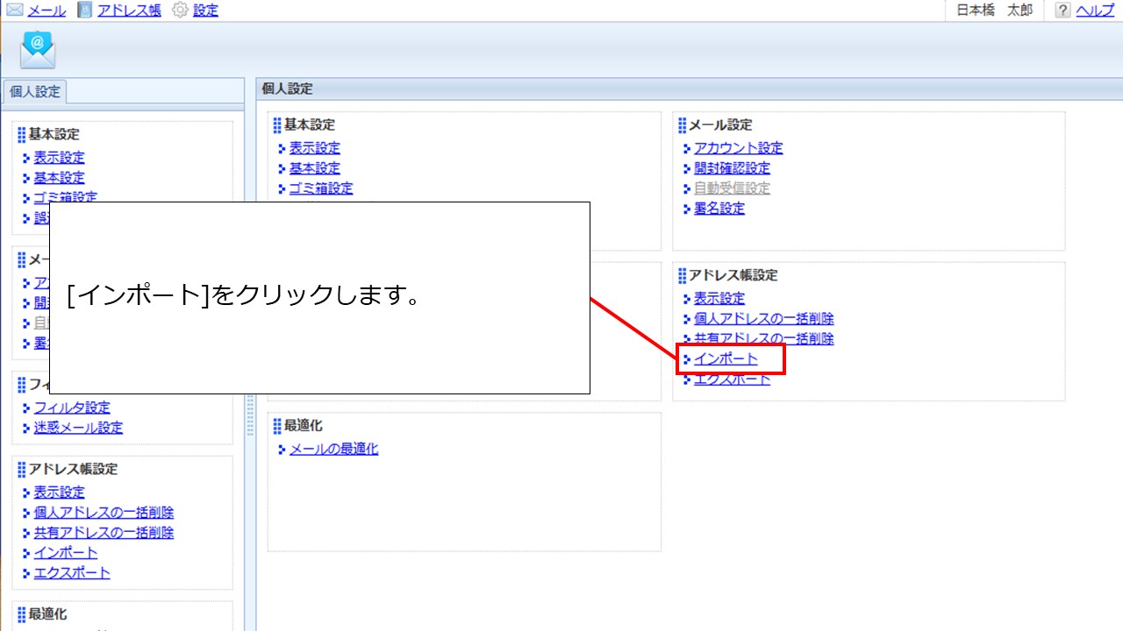Click the help question mark icon
This screenshot has height=631, width=1123.
pos(1062,11)
